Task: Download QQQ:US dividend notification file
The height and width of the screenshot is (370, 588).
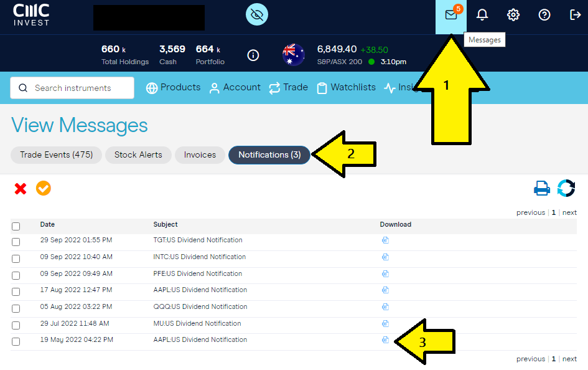Action: click(385, 307)
